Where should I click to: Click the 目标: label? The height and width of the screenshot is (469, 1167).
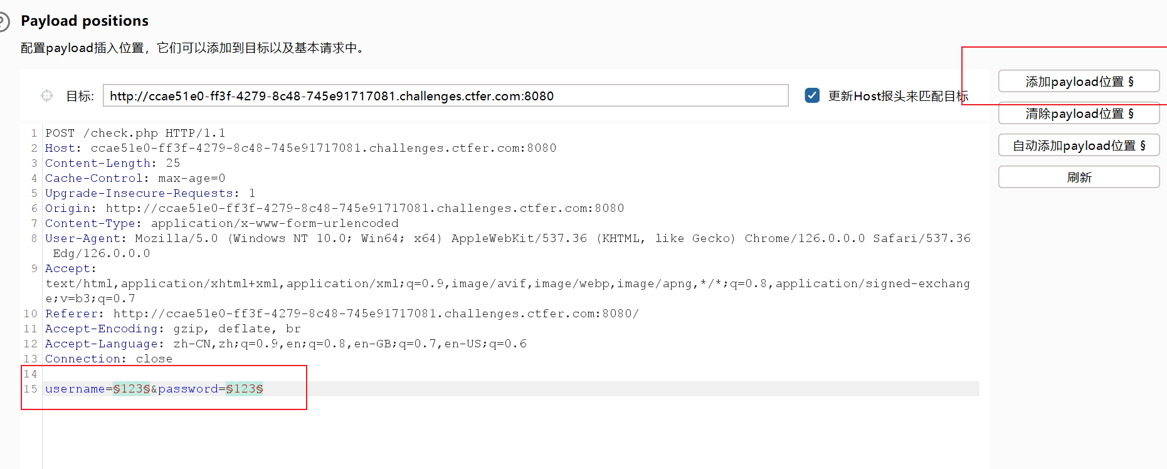tap(80, 96)
